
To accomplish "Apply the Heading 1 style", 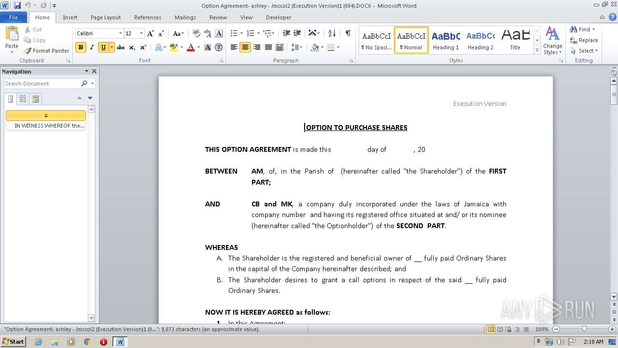I will (446, 40).
